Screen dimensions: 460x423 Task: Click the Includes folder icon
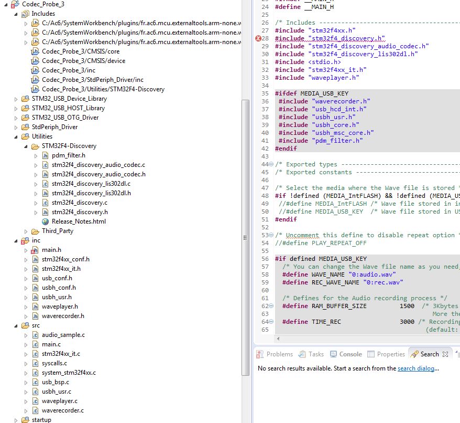coord(25,14)
